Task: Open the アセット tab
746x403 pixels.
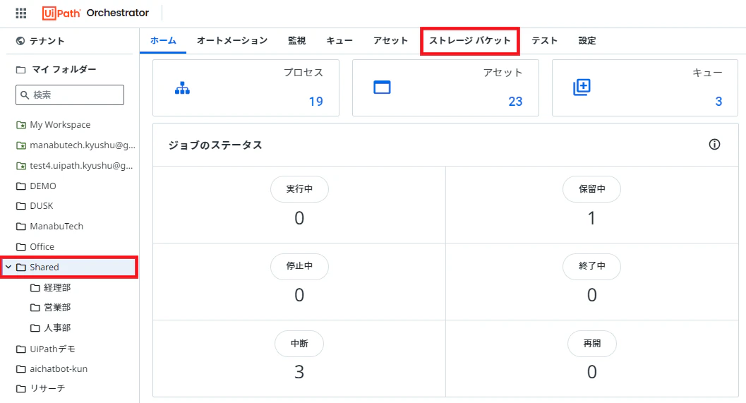Action: pos(390,41)
